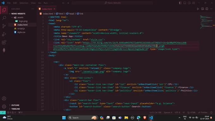Open the Extensions view

coord(4,42)
